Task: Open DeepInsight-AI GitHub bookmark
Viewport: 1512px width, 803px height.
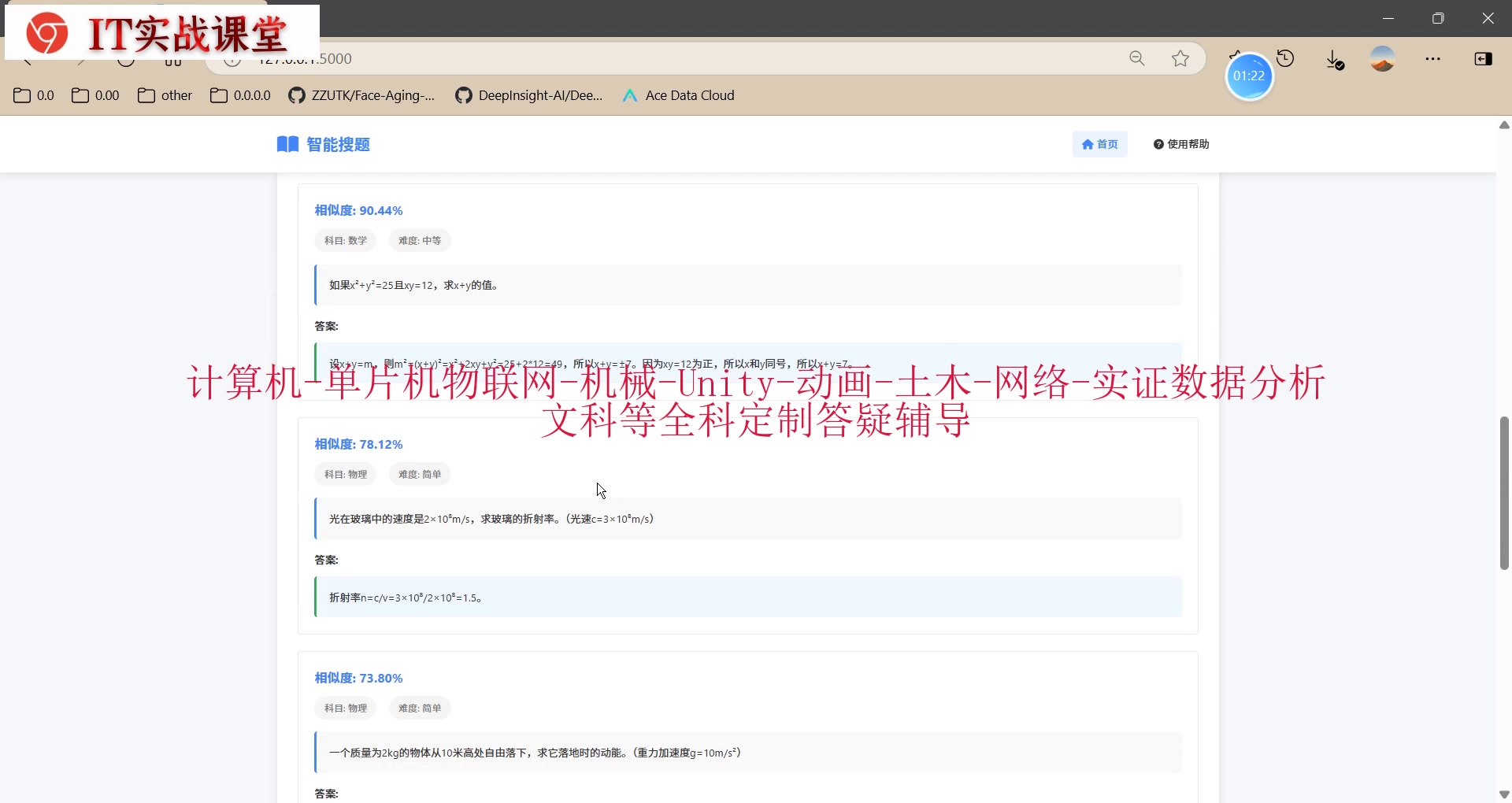Action: click(x=529, y=95)
